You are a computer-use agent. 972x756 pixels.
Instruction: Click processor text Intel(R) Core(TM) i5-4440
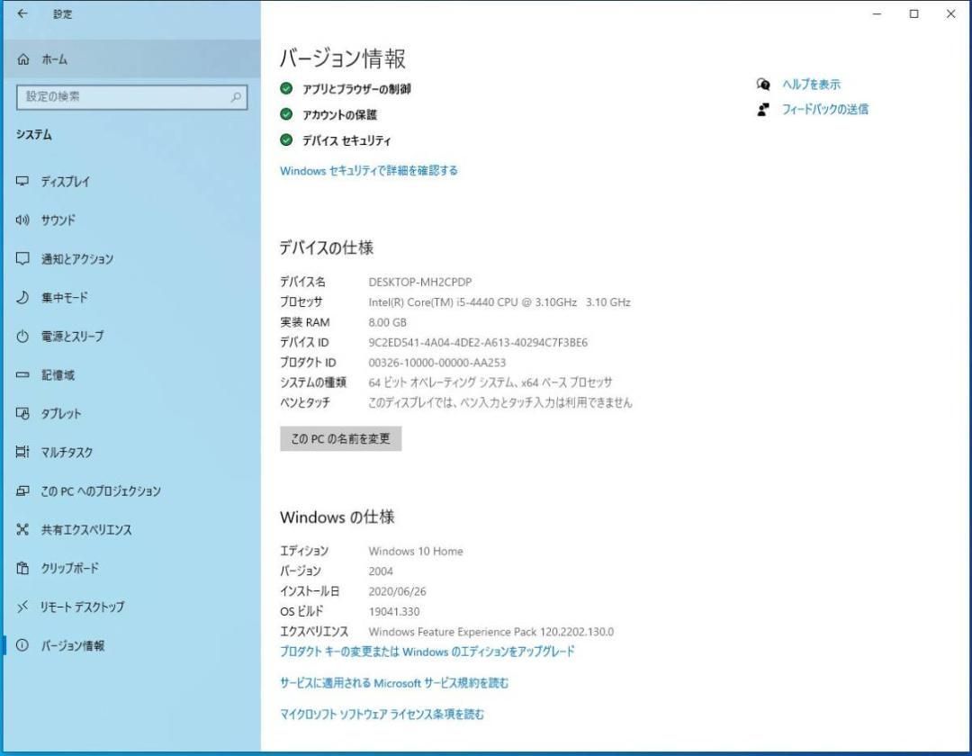tap(499, 302)
